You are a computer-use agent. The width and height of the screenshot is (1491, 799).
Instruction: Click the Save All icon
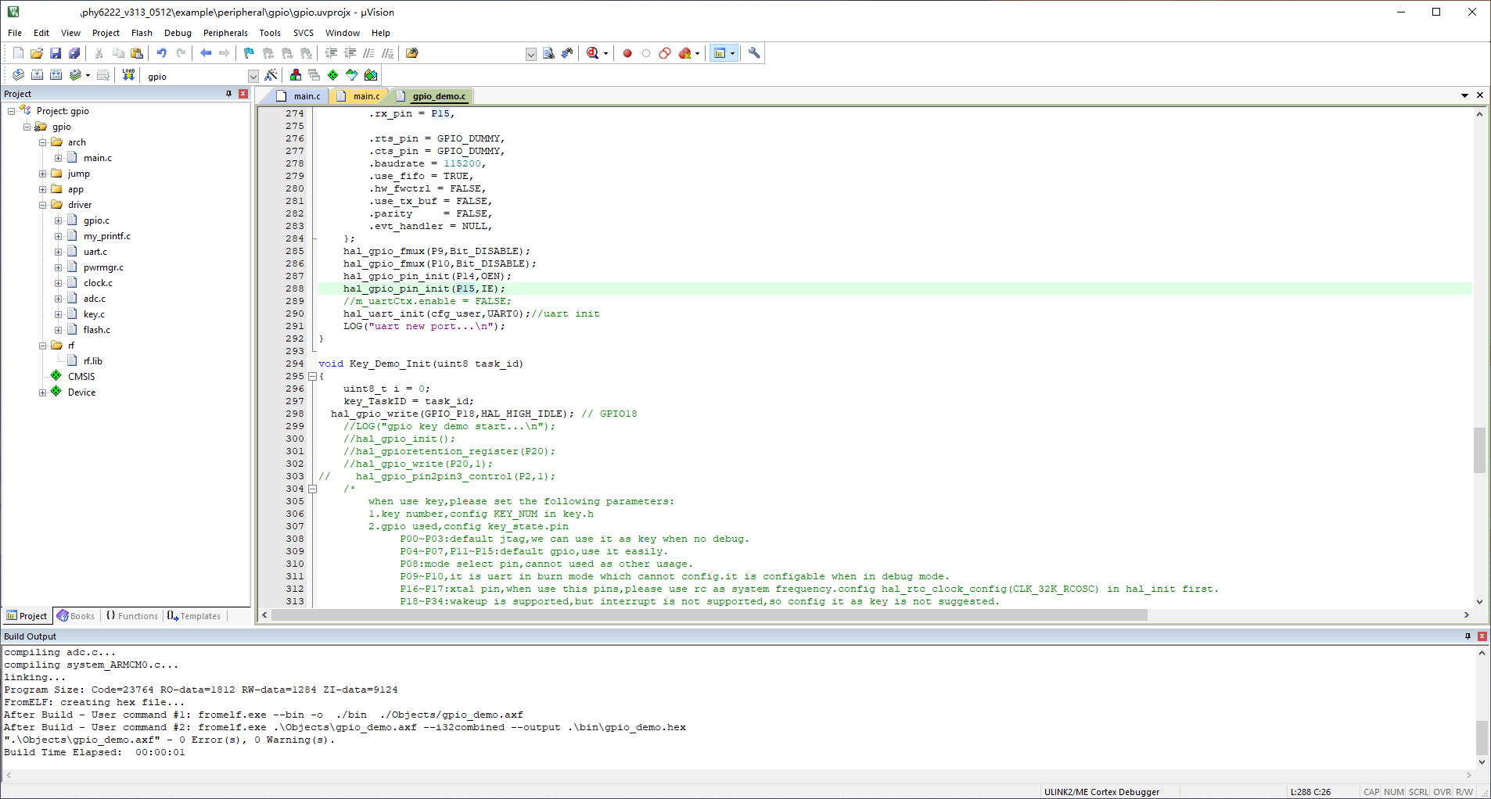click(74, 53)
